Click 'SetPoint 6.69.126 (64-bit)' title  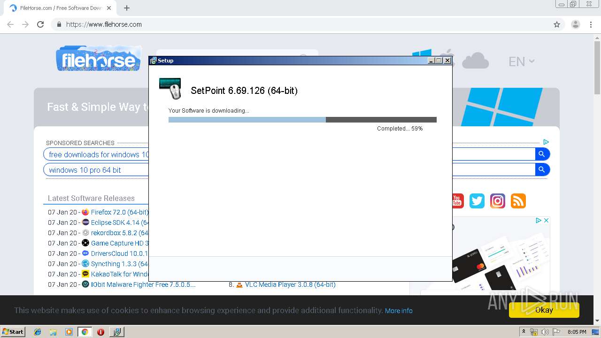click(x=244, y=91)
